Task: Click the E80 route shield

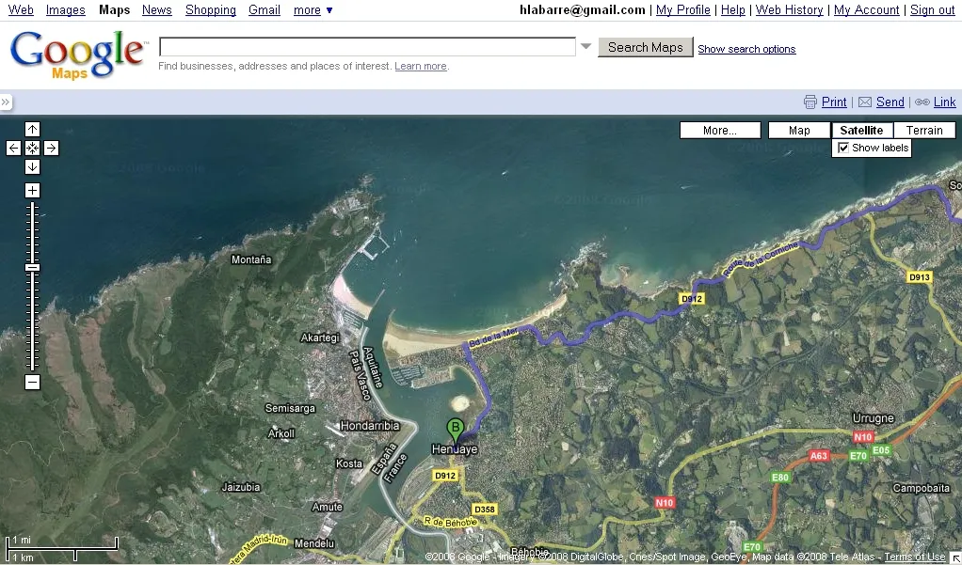Action: coord(779,478)
